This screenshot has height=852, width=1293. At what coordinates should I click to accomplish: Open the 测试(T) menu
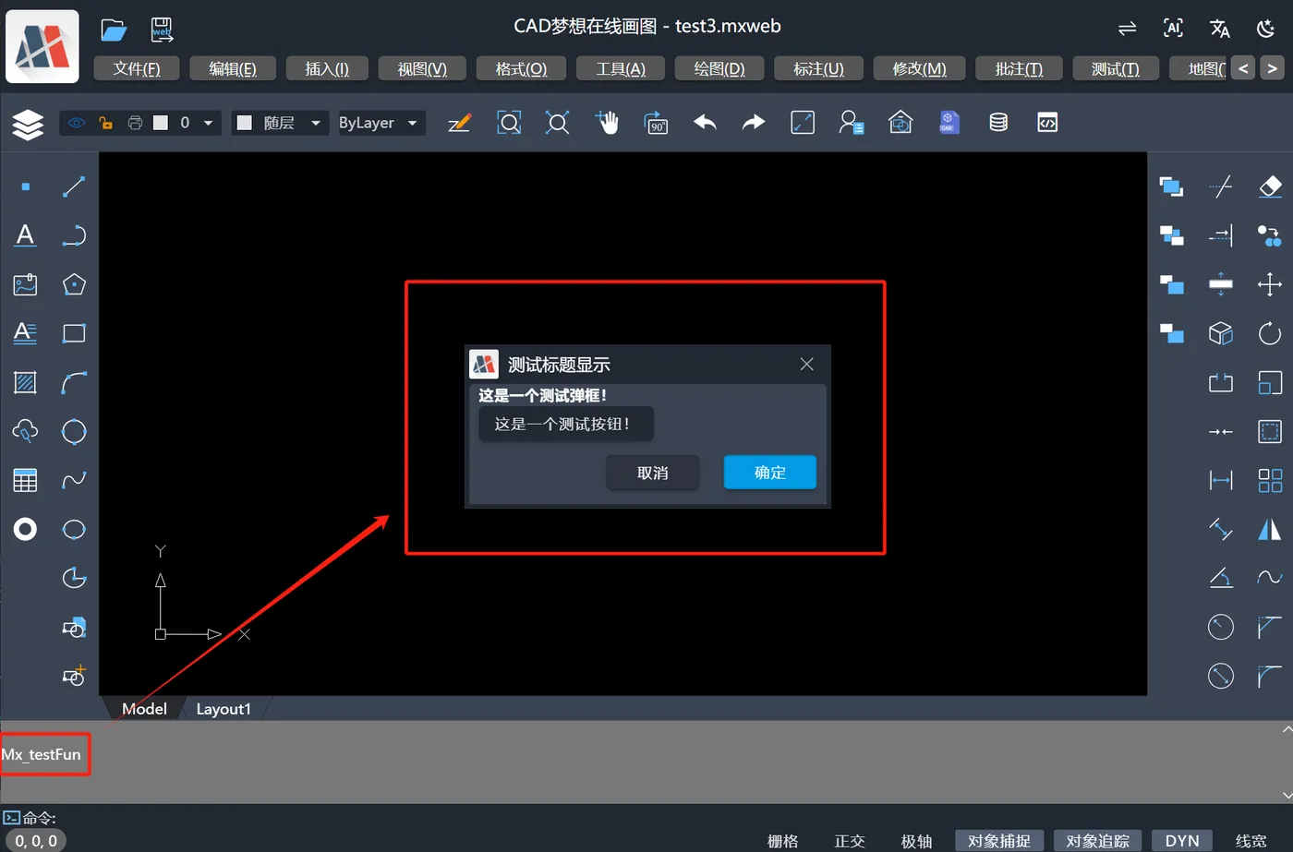click(1116, 69)
